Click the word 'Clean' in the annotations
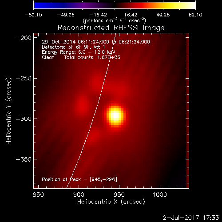 click(48, 57)
